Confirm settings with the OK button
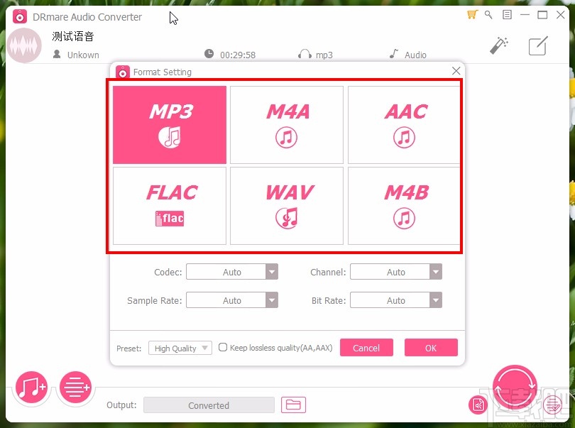The image size is (575, 428). (431, 348)
